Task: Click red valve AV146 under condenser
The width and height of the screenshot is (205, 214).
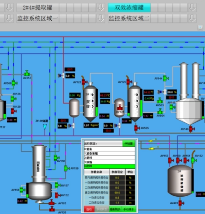Action: (192, 129)
